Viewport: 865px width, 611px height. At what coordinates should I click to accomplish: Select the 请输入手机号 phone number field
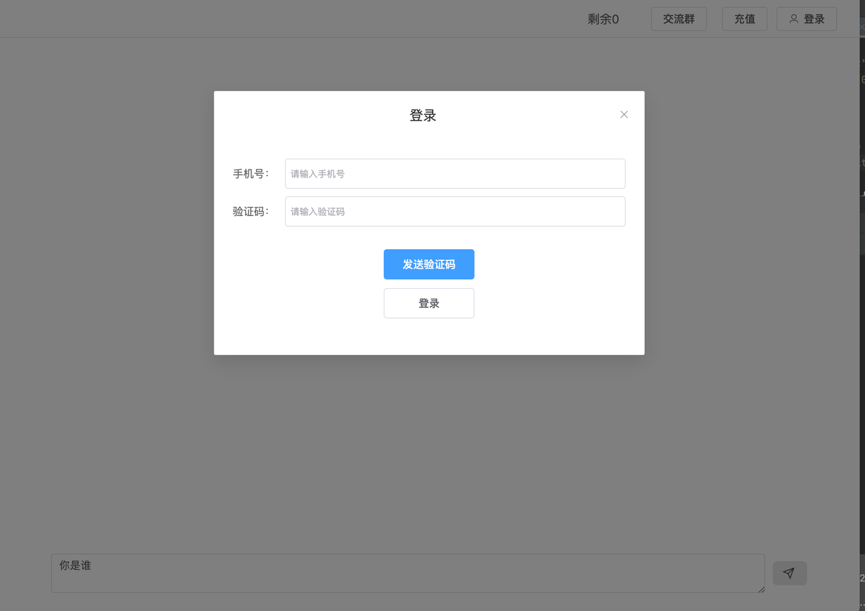[x=455, y=174]
